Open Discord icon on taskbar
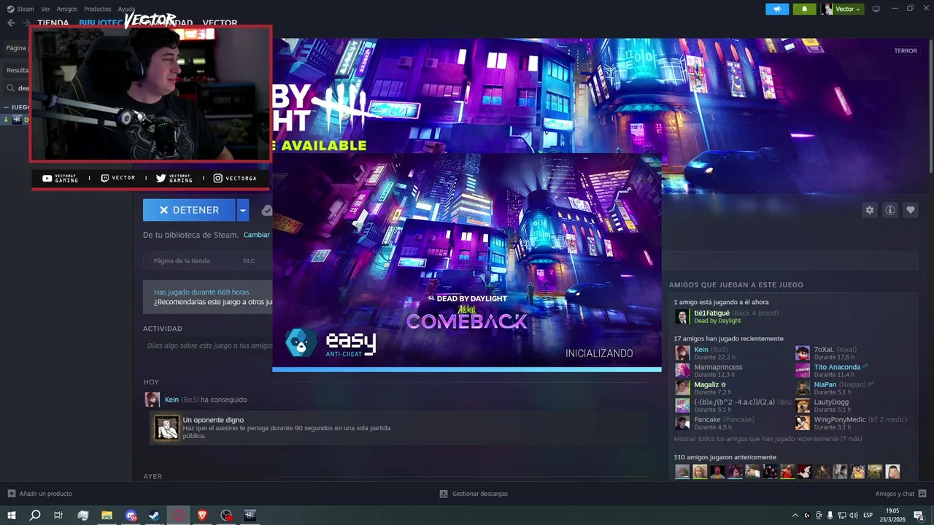The width and height of the screenshot is (934, 525). pos(131,516)
